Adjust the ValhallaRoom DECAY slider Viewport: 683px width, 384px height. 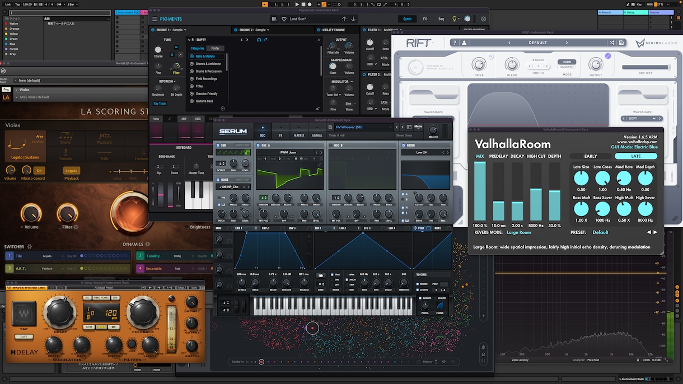(517, 191)
